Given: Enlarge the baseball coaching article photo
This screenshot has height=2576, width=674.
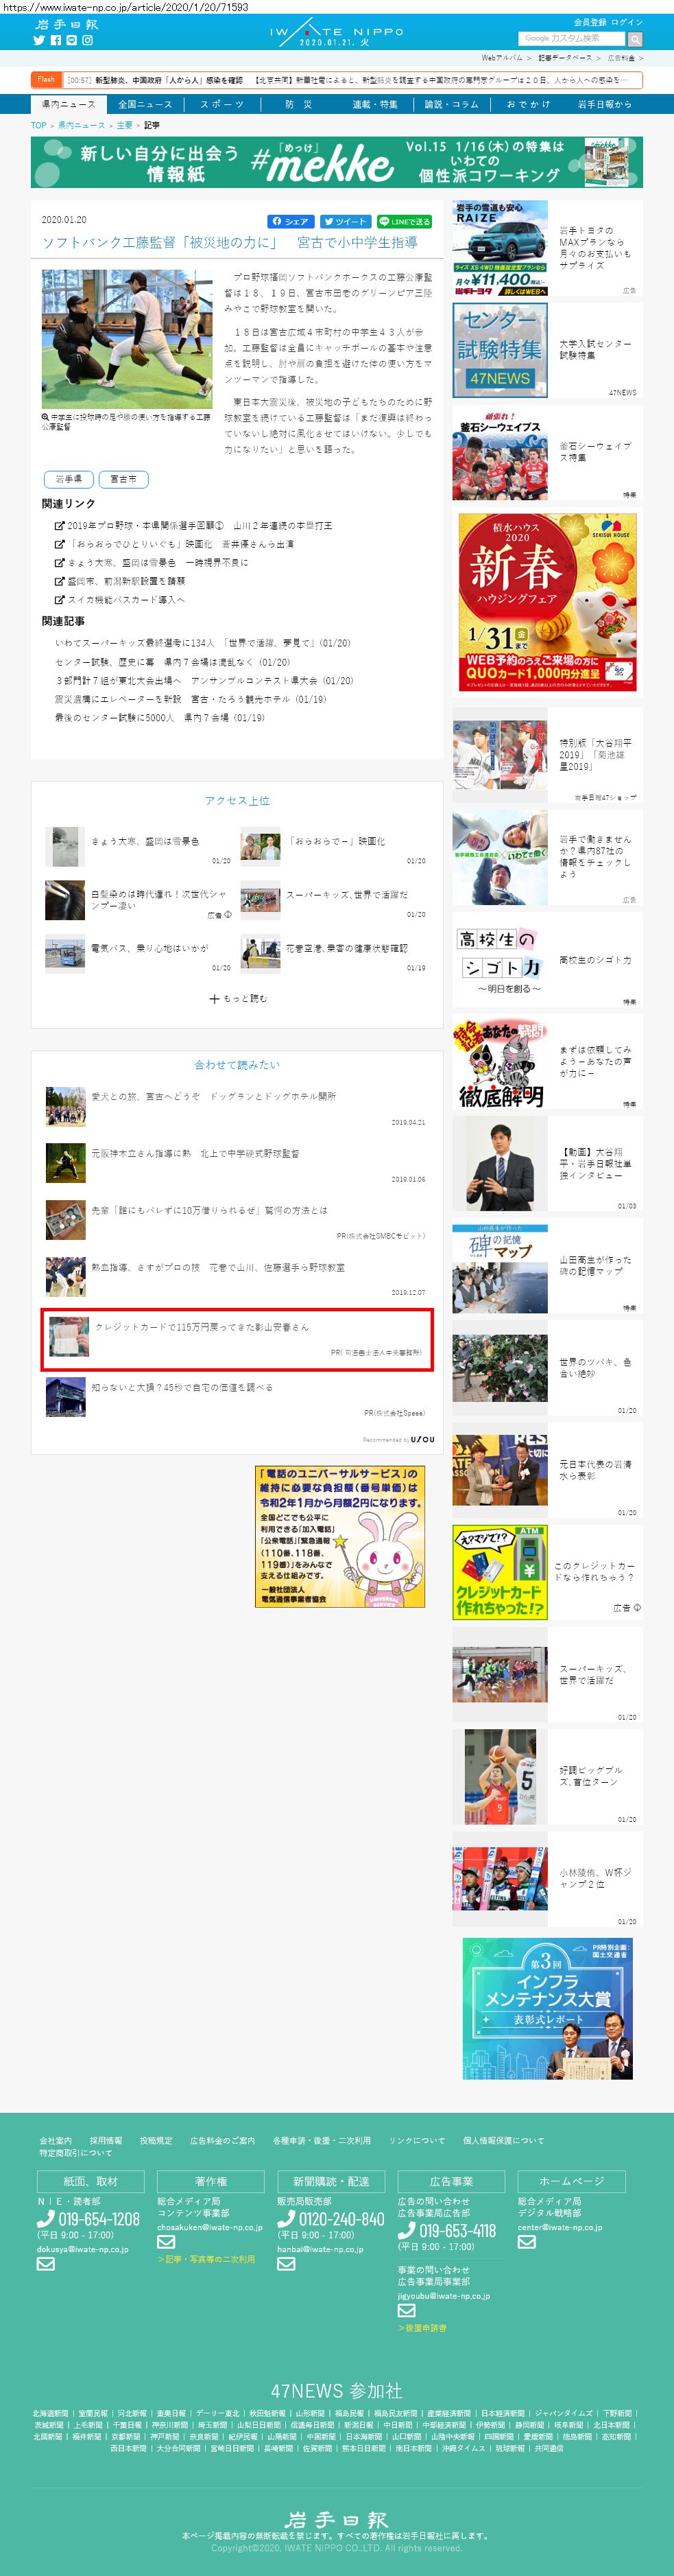Looking at the screenshot, I should tap(127, 338).
